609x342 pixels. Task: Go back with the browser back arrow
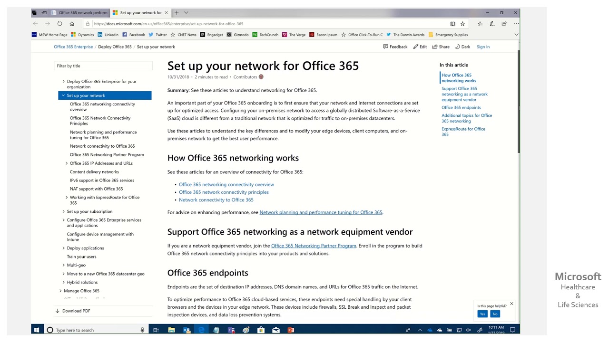point(35,23)
